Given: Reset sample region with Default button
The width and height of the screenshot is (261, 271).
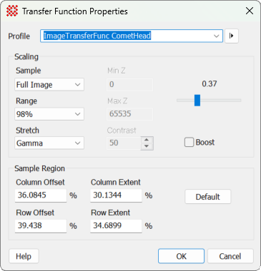Looking at the screenshot, I should pyautogui.click(x=208, y=197).
